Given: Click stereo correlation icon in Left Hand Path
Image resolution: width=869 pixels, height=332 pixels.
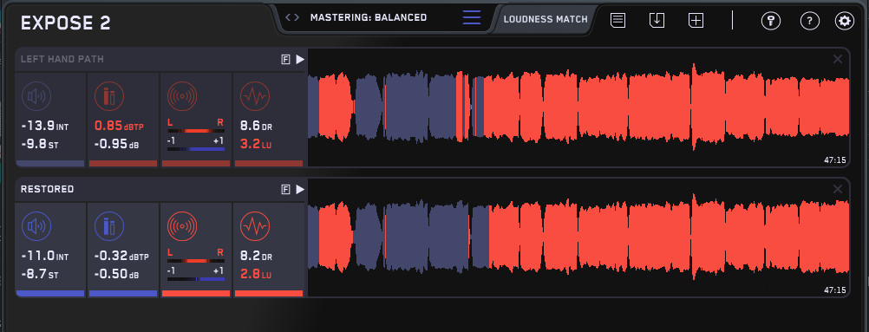Looking at the screenshot, I should point(182,96).
